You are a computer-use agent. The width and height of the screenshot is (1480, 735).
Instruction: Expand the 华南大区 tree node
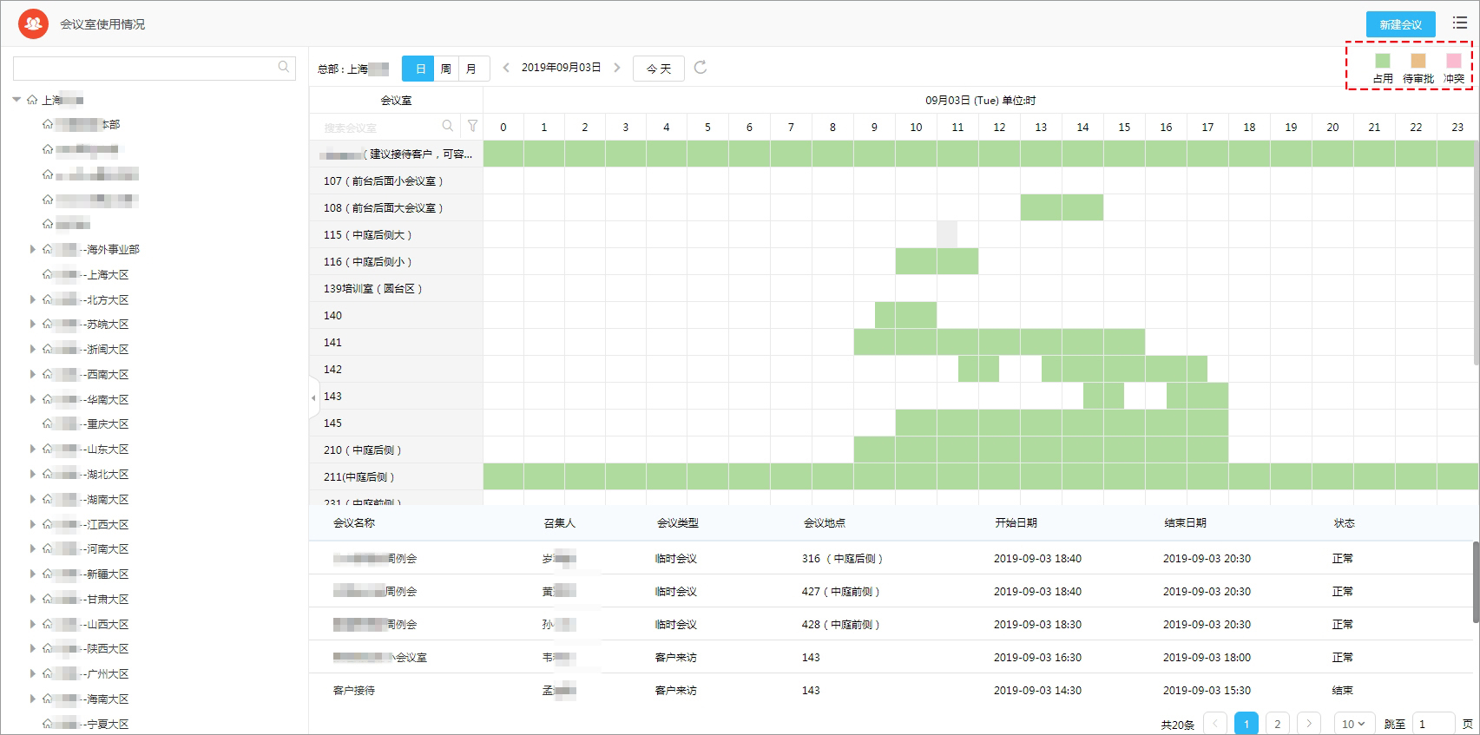(x=33, y=399)
